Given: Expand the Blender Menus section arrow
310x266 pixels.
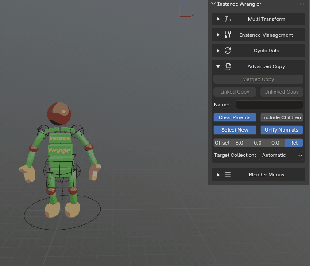Looking at the screenshot, I should pyautogui.click(x=218, y=175).
